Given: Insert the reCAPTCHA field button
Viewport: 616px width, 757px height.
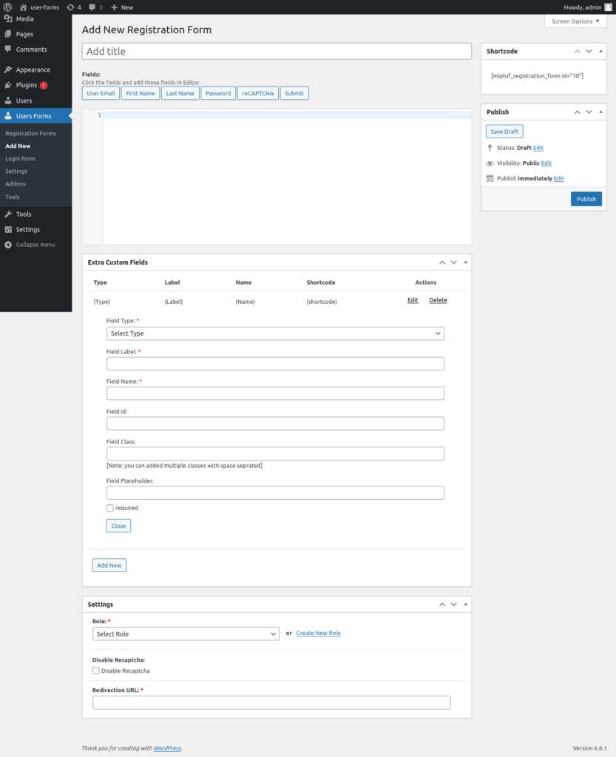Looking at the screenshot, I should click(257, 93).
